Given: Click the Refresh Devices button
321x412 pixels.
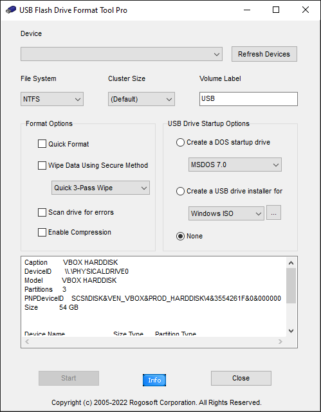Looking at the screenshot, I should (264, 54).
